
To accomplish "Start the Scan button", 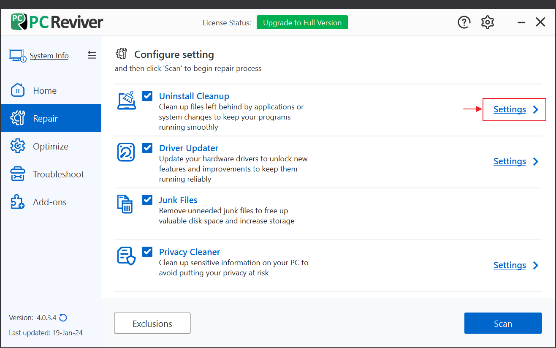I will (503, 324).
